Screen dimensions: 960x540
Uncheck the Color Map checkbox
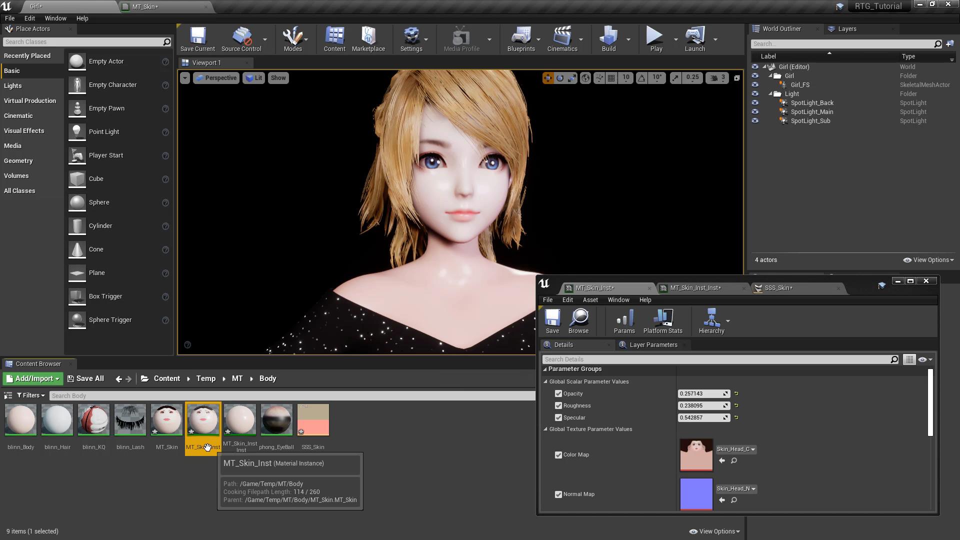pyautogui.click(x=558, y=455)
